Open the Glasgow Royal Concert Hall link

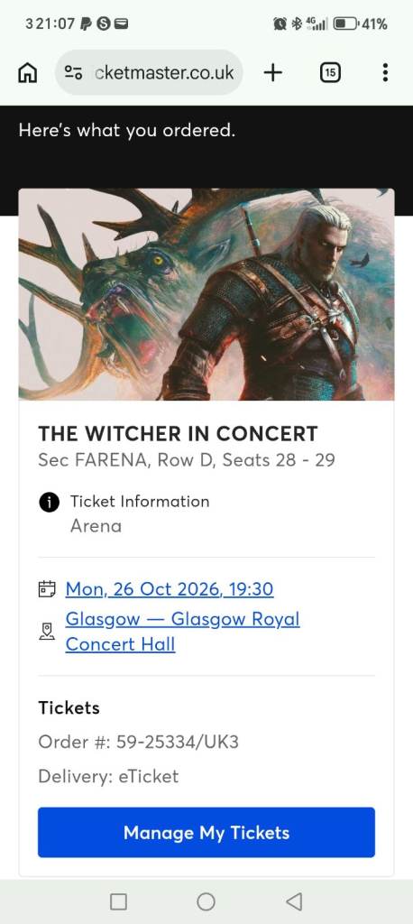[x=183, y=632]
